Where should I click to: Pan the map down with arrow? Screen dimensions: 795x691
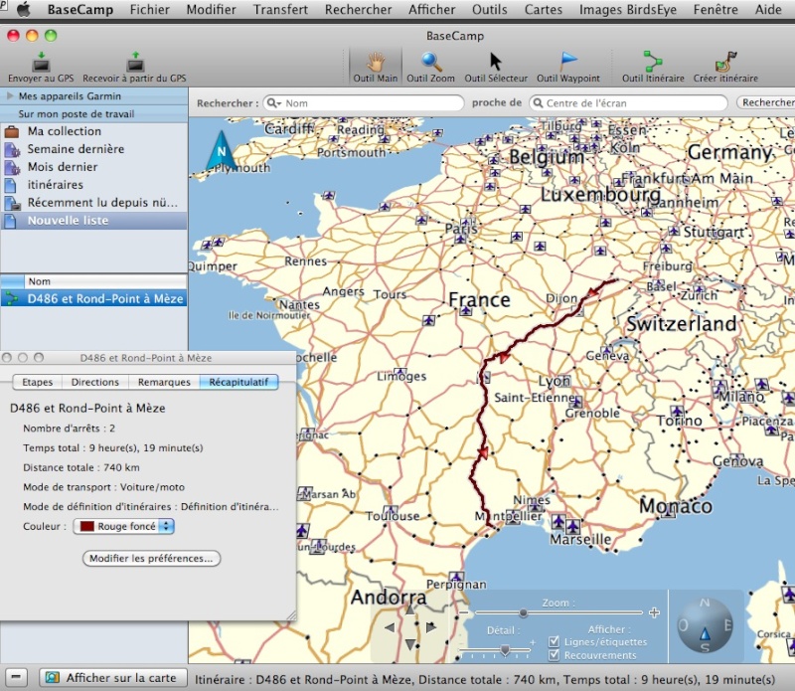point(409,645)
